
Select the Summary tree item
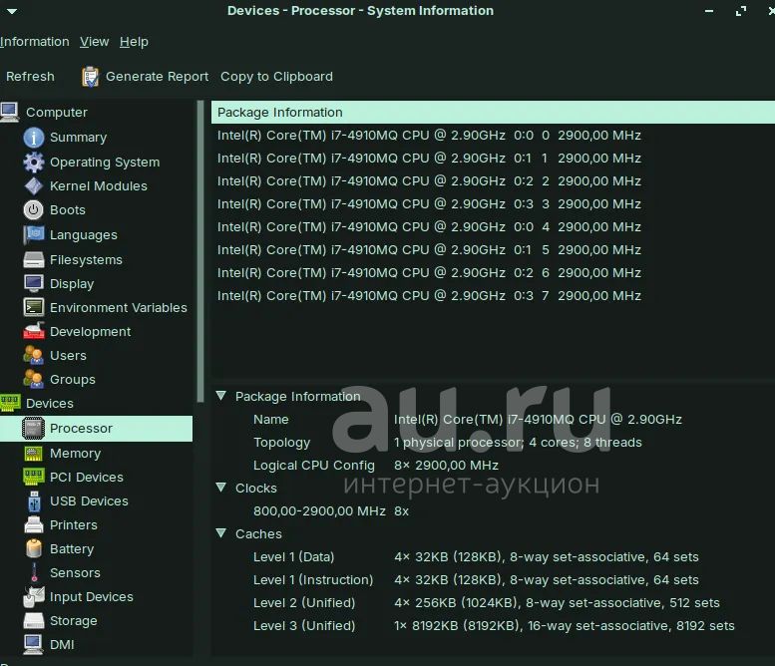(x=78, y=138)
